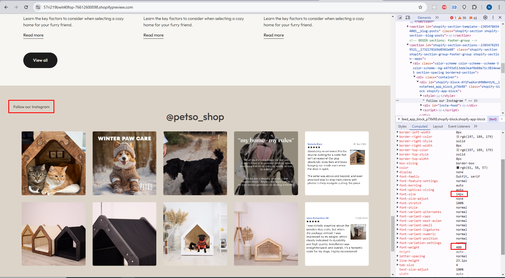This screenshot has height=278, width=505.
Task: Click the first Read more link
Action: (x=33, y=35)
